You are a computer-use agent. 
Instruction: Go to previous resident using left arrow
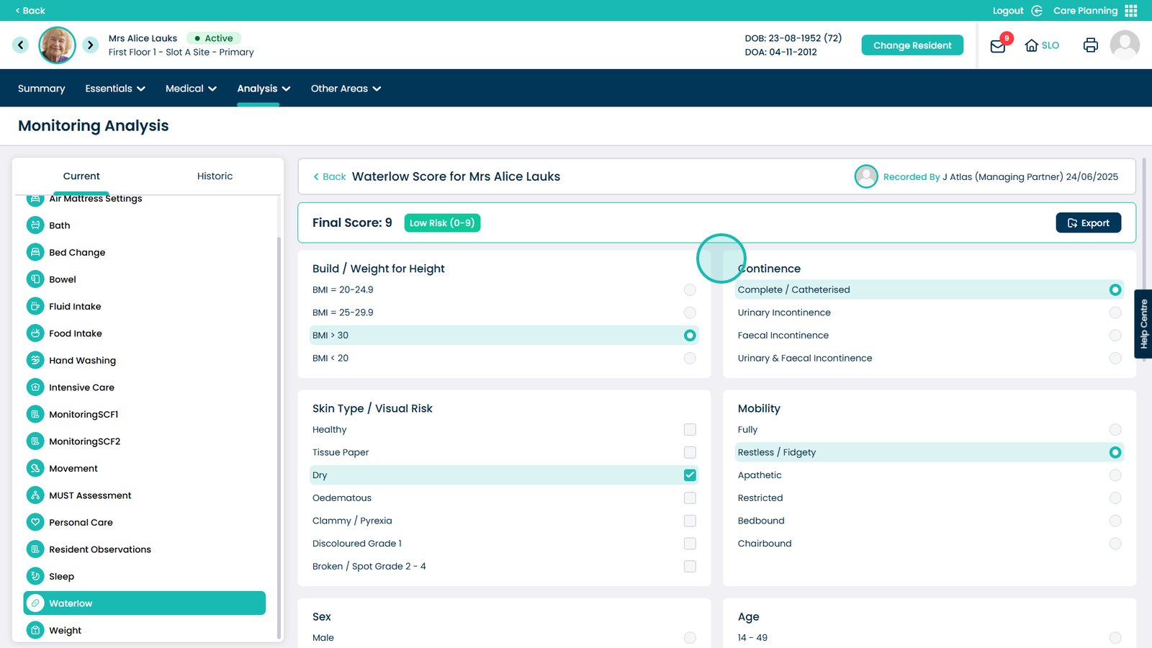point(21,45)
